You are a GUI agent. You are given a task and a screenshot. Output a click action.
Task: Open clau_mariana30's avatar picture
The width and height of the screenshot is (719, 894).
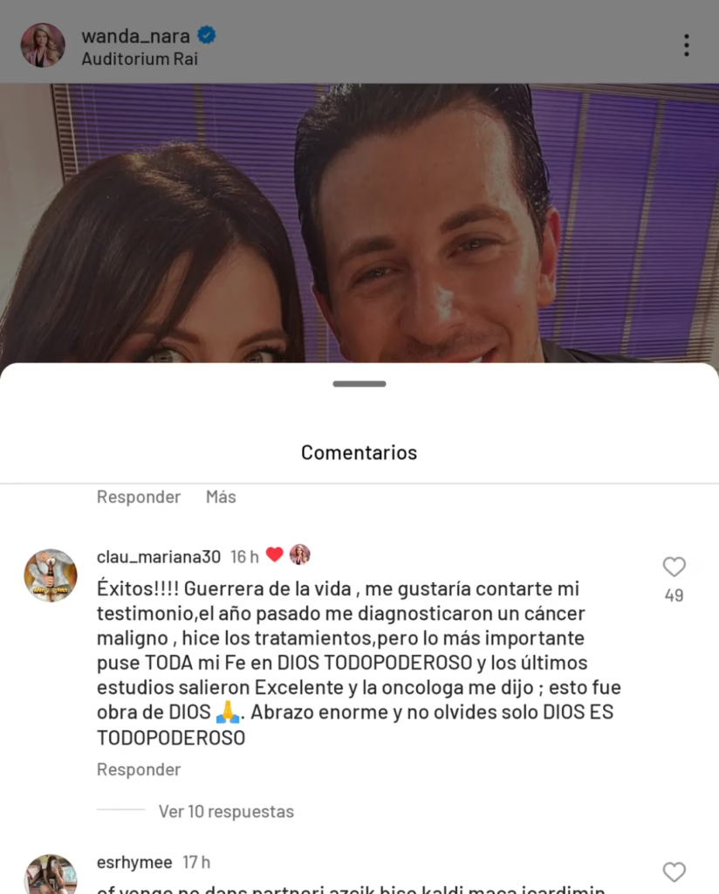pyautogui.click(x=50, y=575)
